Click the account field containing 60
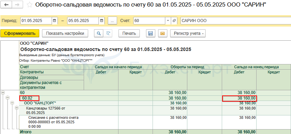The height and width of the screenshot is (134, 291). (149, 21)
